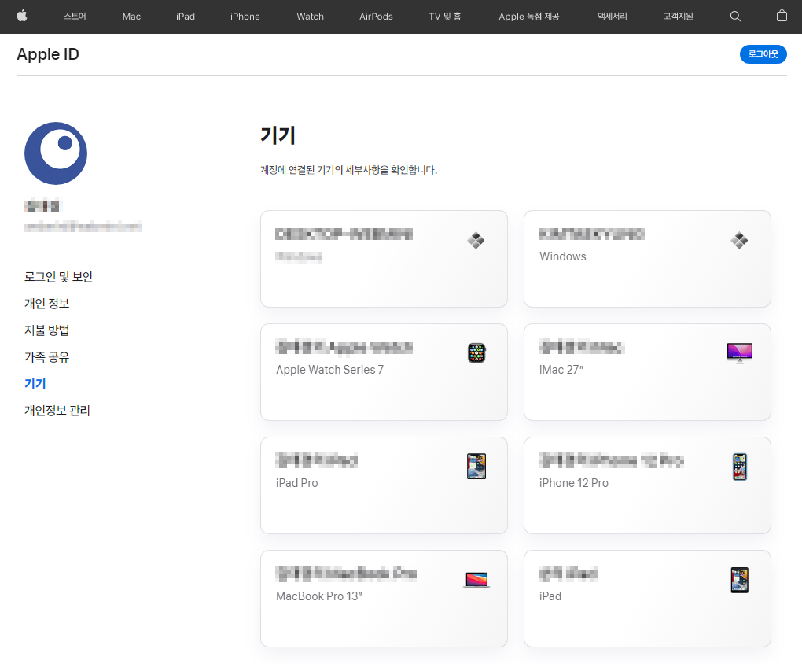
Task: Click the iPhone 12 Pro device icon
Action: pos(740,467)
